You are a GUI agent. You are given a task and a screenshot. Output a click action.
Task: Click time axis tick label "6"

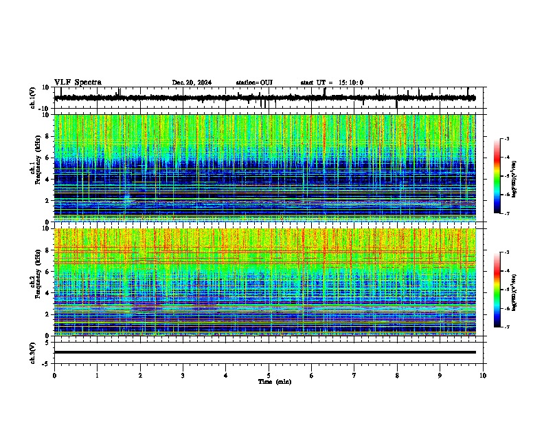312,376
